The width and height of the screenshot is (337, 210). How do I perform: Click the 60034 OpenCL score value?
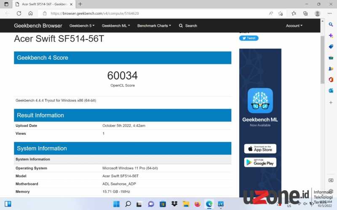pos(123,76)
